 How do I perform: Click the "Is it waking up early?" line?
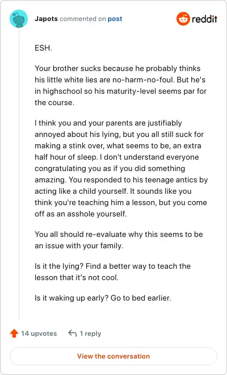point(103,298)
